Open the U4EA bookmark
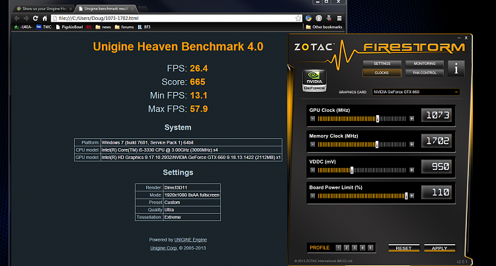The width and height of the screenshot is (496, 266). [x=23, y=27]
